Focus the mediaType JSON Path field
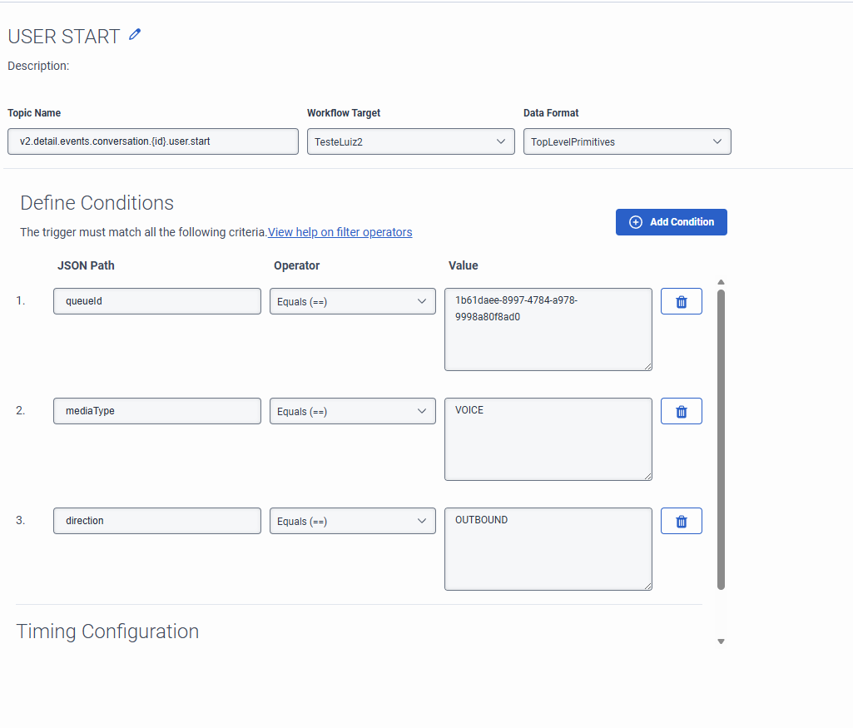The width and height of the screenshot is (853, 728). 156,411
